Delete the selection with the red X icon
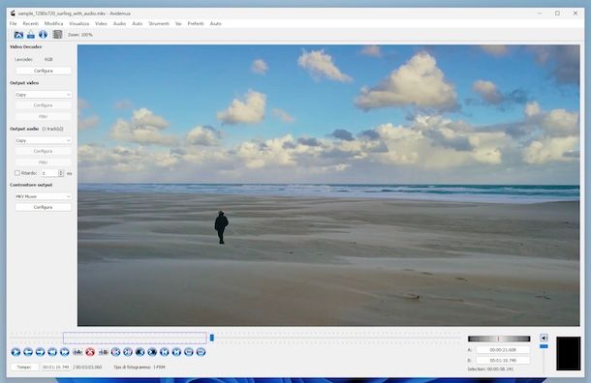 point(90,352)
